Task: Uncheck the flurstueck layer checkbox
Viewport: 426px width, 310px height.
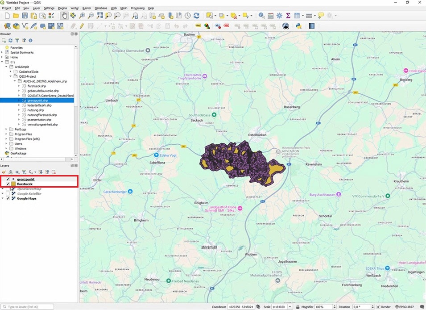Action: click(x=8, y=184)
